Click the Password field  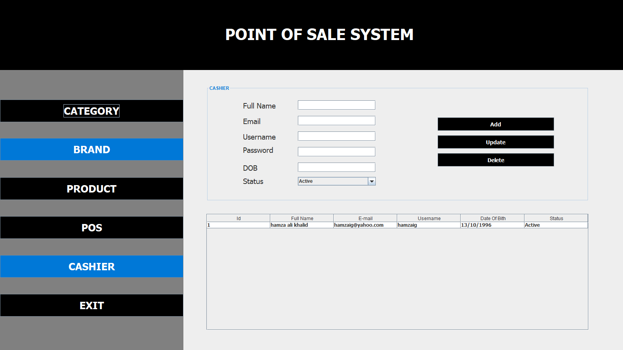[x=336, y=152]
